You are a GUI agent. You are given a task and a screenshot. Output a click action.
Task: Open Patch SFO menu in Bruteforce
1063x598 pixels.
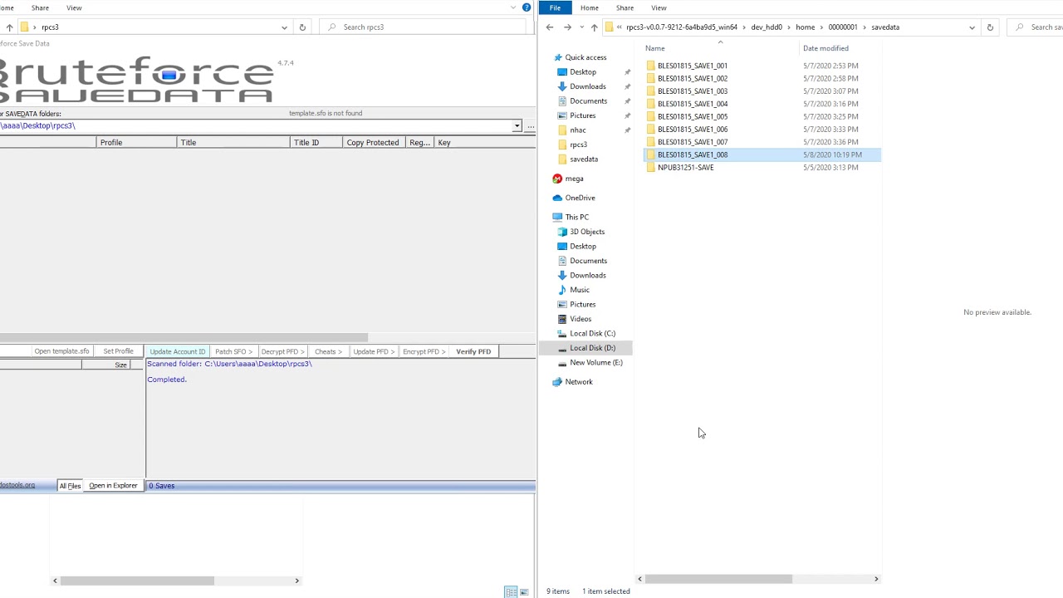(x=233, y=351)
